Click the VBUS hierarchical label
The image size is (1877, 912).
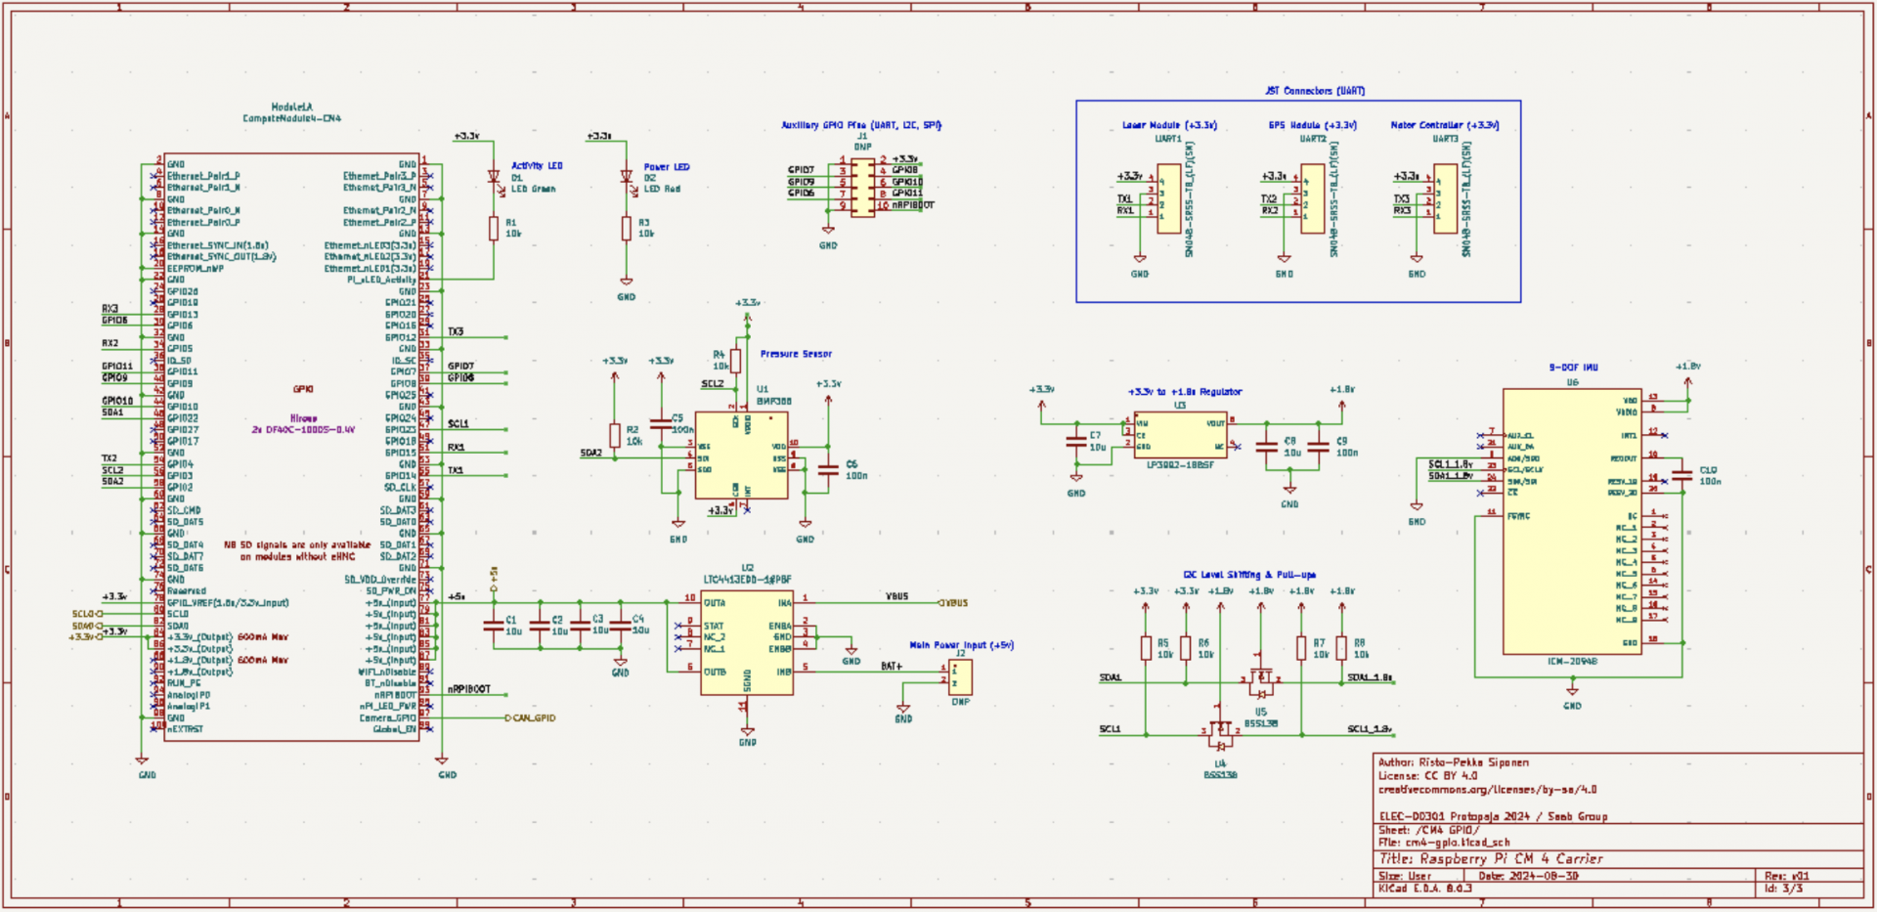pyautogui.click(x=954, y=603)
